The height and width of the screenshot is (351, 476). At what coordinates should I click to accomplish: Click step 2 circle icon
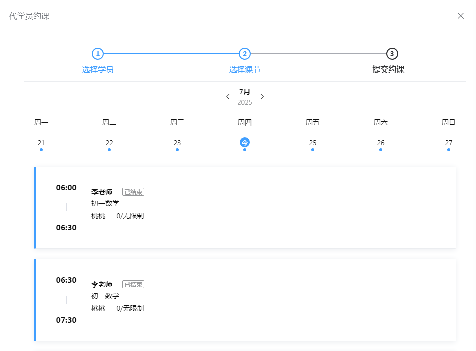tap(244, 54)
